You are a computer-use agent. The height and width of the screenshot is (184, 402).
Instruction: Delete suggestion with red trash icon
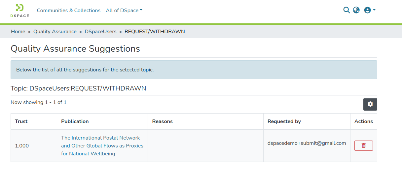coord(363,145)
